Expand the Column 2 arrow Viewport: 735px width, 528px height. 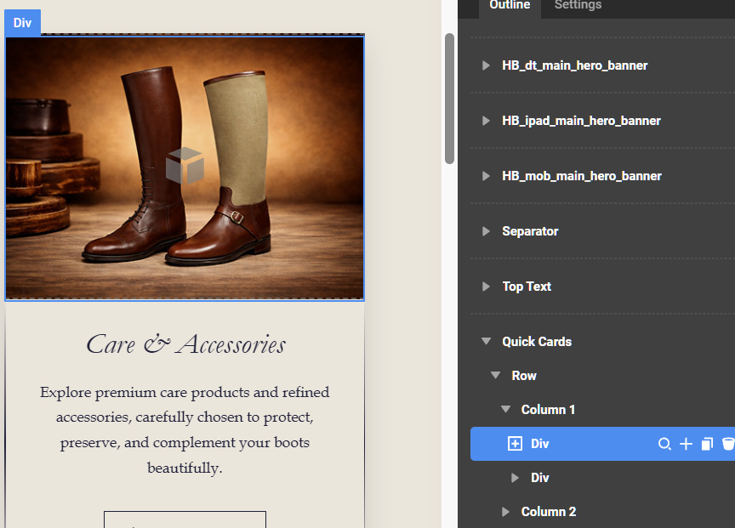pos(505,512)
